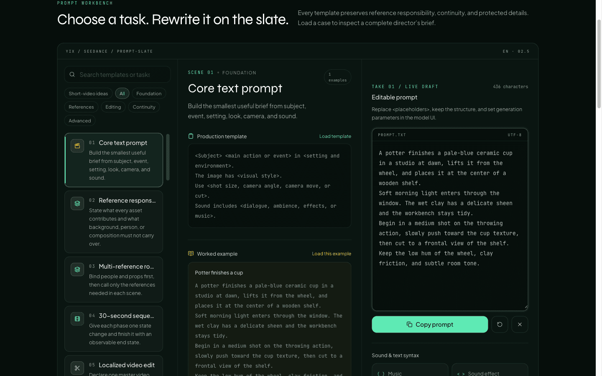Click the Load template link
602x376 pixels.
coord(335,136)
